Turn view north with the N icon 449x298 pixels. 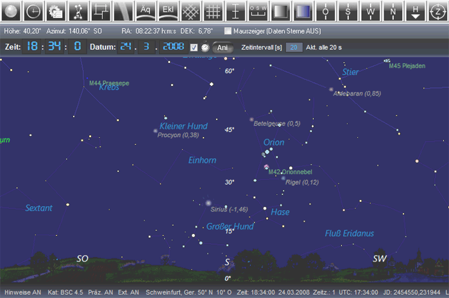click(x=393, y=11)
